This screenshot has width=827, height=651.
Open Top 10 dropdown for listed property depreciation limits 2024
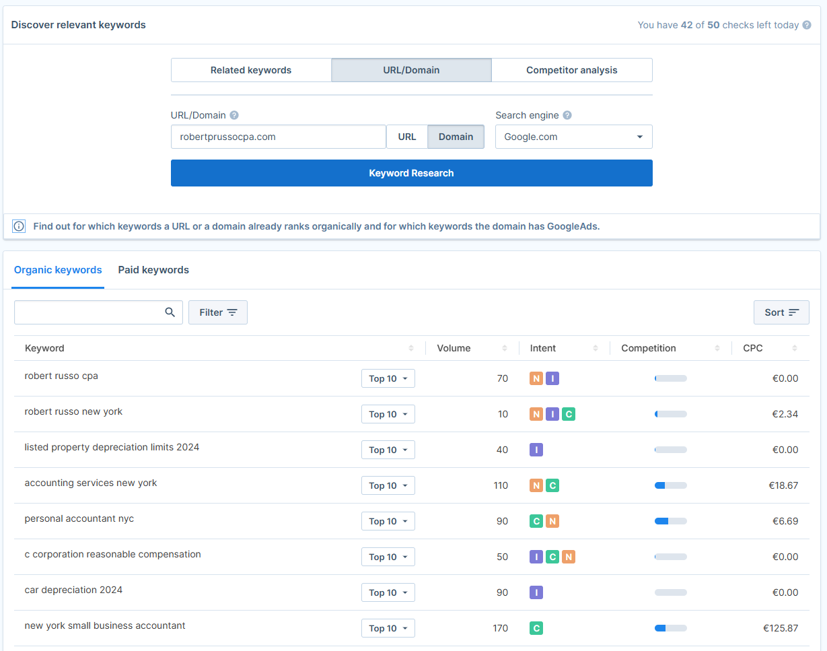(x=388, y=450)
